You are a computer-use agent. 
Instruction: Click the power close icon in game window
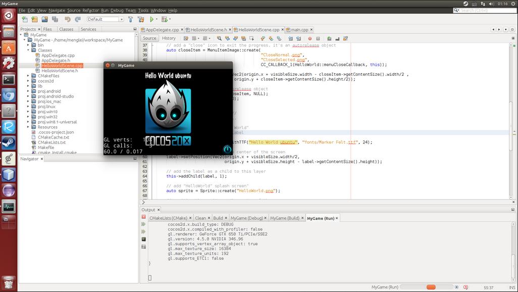[x=227, y=150]
